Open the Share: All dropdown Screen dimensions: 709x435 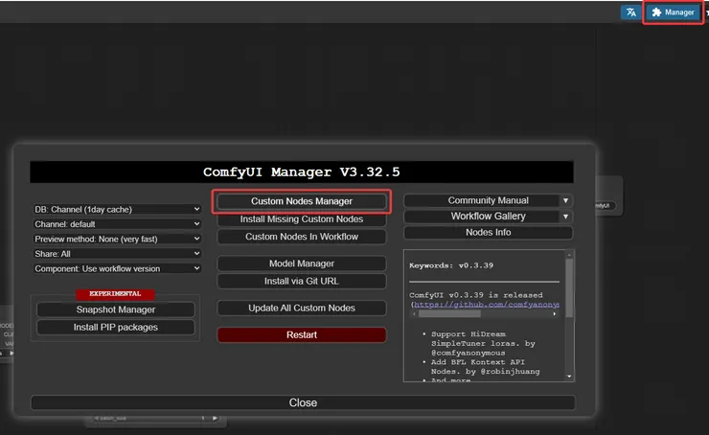(x=117, y=254)
